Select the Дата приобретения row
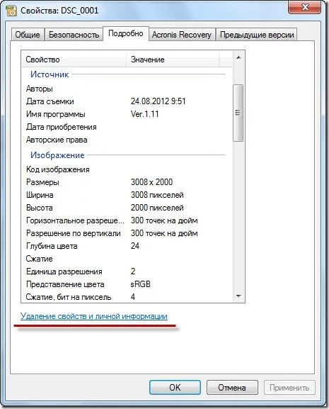329x409 pixels. tap(127, 127)
